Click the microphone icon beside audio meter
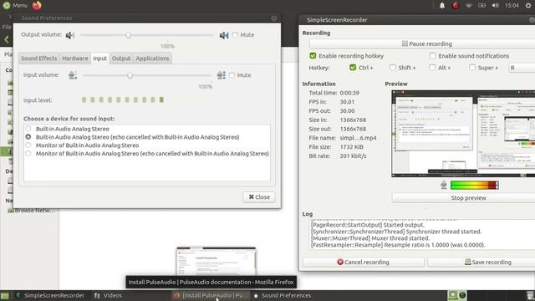 click(444, 185)
